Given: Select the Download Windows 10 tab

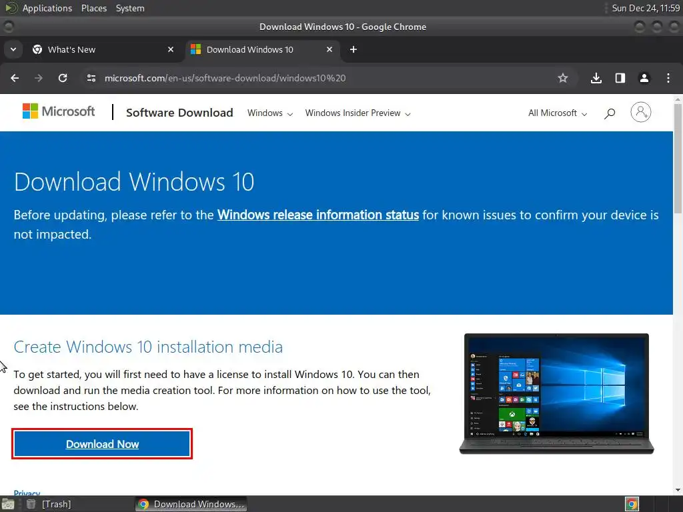Looking at the screenshot, I should coord(261,49).
